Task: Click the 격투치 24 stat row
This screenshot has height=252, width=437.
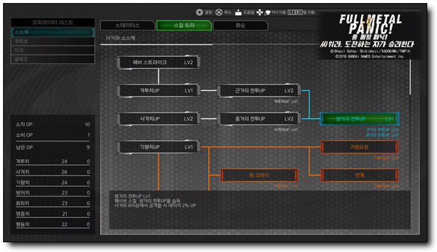Action: coord(53,162)
